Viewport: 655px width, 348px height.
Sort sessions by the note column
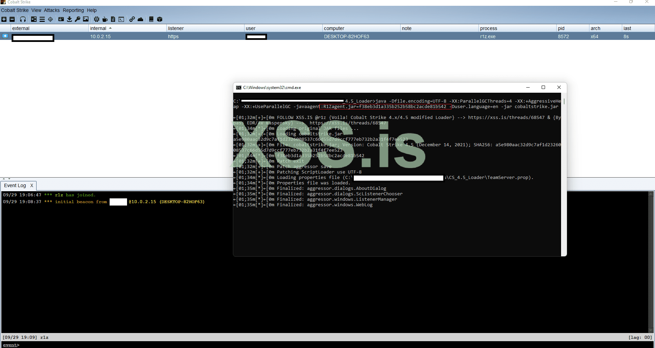440,28
